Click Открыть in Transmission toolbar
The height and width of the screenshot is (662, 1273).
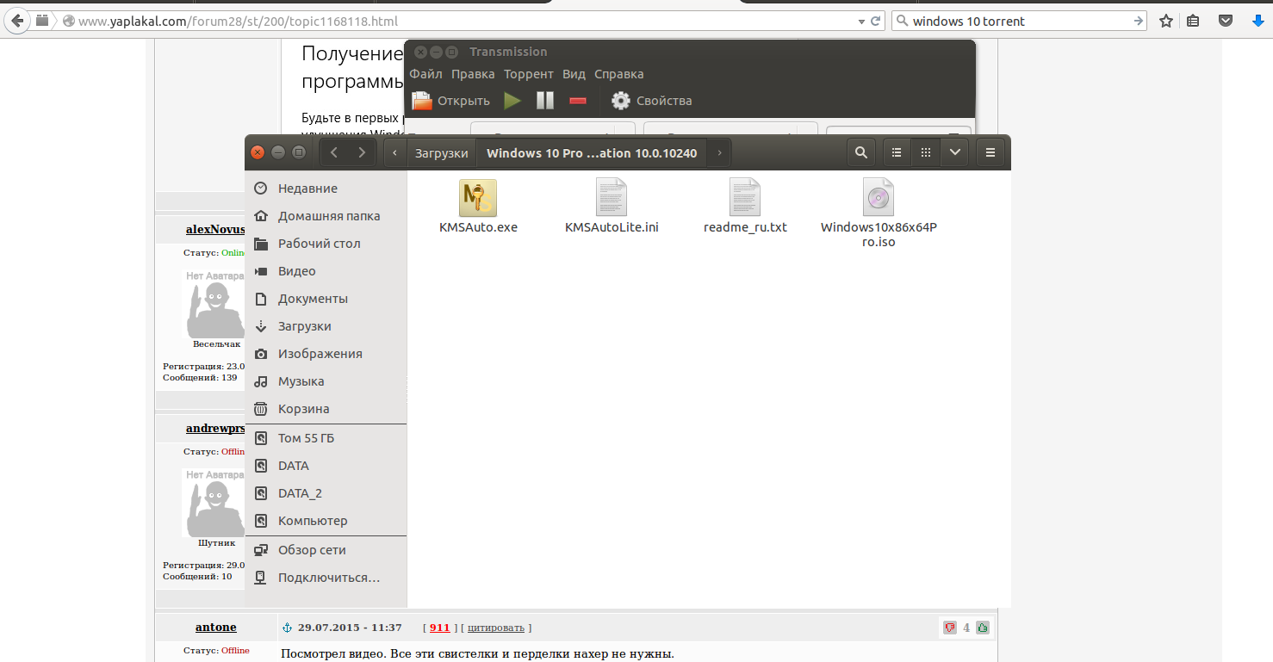[x=451, y=101]
